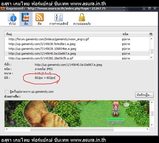Screen dimensions: 159x143
Task: Click the preview pane scroll-up arrow
Action: click(x=152, y=102)
